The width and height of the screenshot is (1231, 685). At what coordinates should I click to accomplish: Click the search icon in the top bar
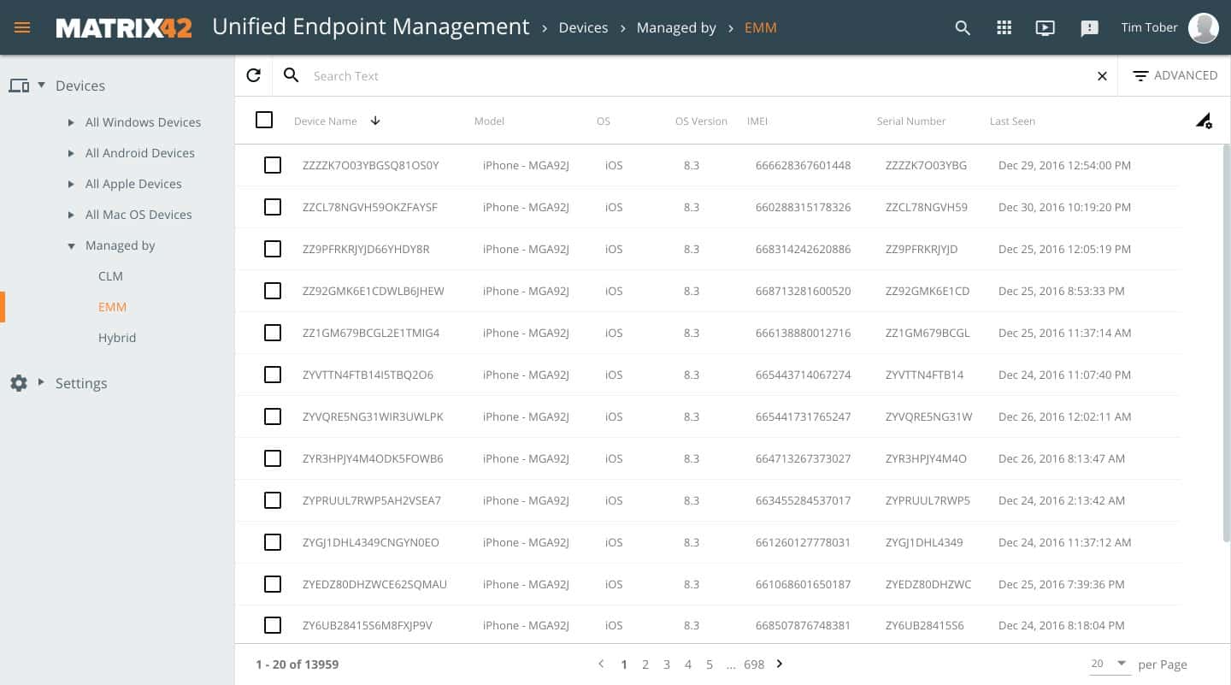(x=962, y=27)
